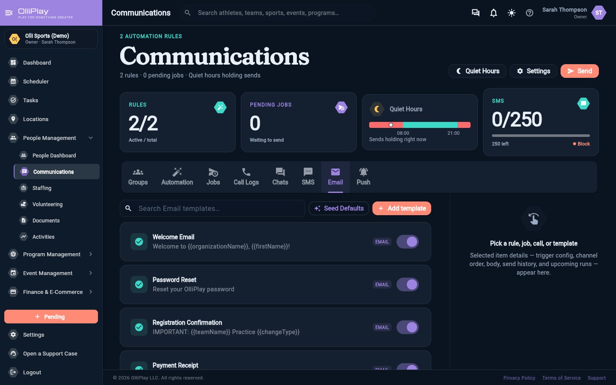Click the Quiet Hours moon icon in card

376,109
